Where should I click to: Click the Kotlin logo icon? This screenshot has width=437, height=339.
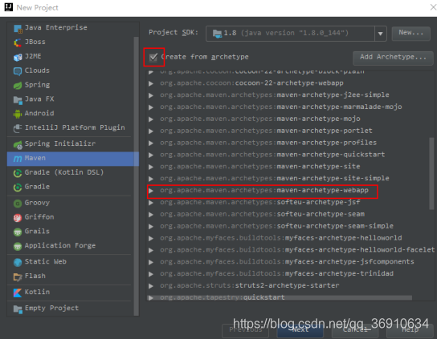click(x=18, y=293)
